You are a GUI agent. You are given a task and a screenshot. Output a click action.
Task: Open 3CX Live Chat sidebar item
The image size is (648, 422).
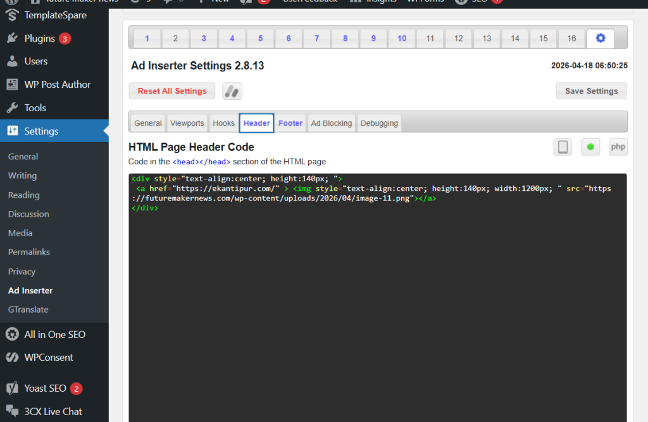pos(53,411)
